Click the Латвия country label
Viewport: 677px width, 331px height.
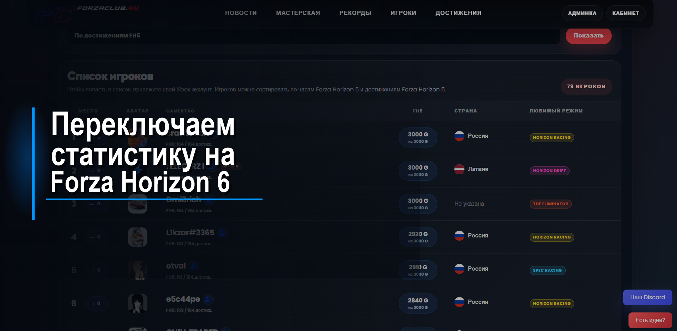(478, 169)
